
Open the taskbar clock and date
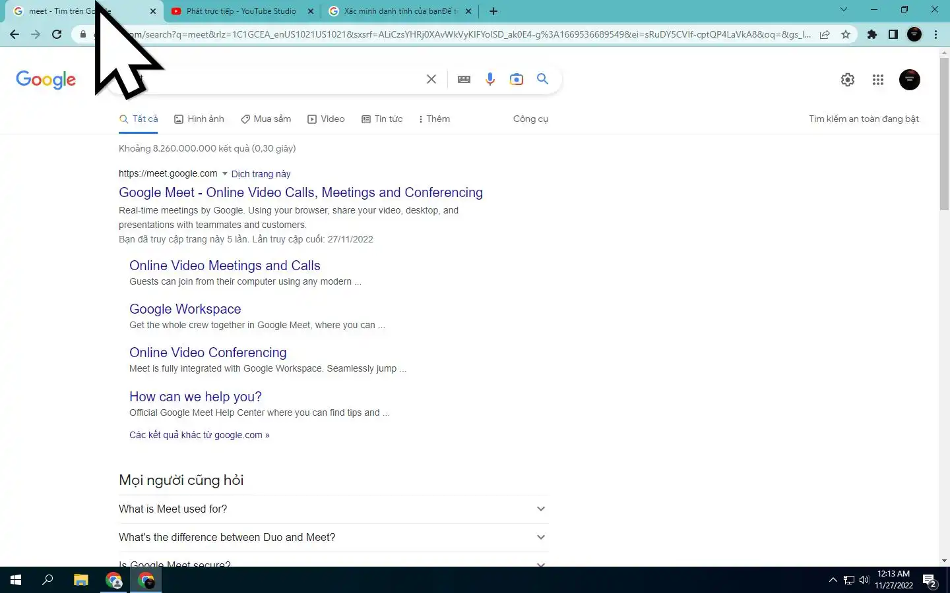[894, 580]
